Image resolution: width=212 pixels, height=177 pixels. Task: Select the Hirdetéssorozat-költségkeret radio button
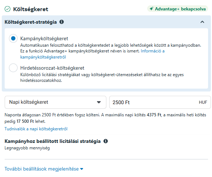pos(13,68)
